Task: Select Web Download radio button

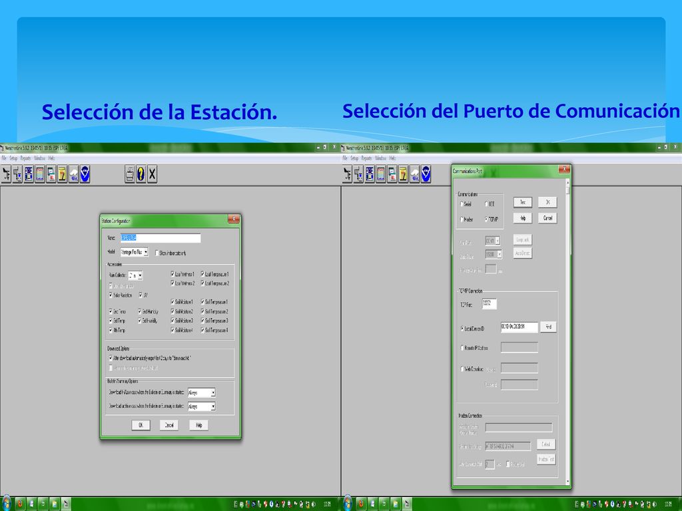Action: coord(462,369)
